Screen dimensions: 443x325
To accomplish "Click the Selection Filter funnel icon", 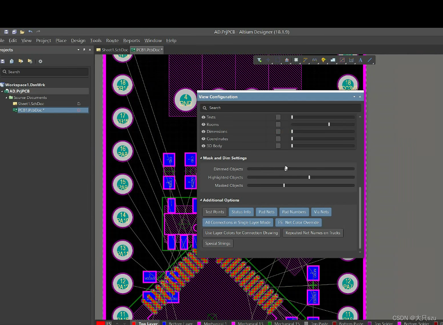I will coord(259,60).
